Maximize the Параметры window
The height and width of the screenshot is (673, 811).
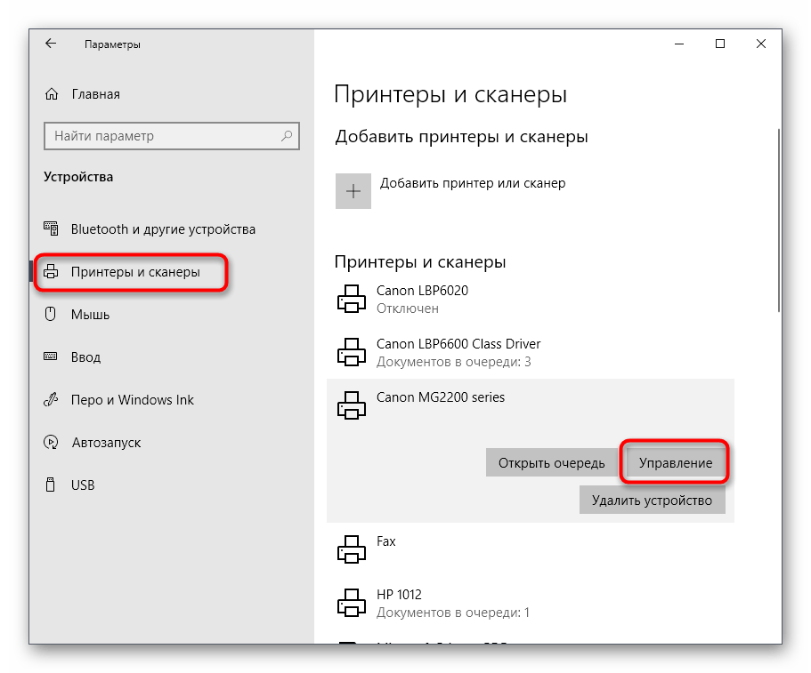pos(720,44)
